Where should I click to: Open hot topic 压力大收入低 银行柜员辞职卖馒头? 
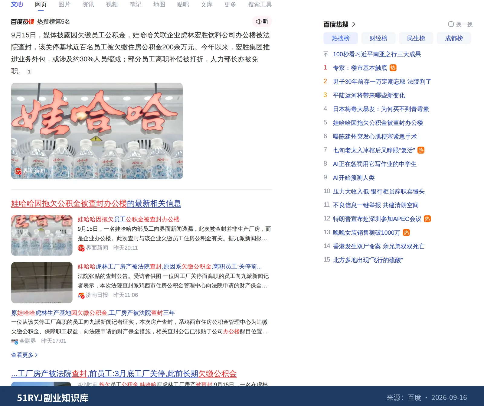point(379,191)
